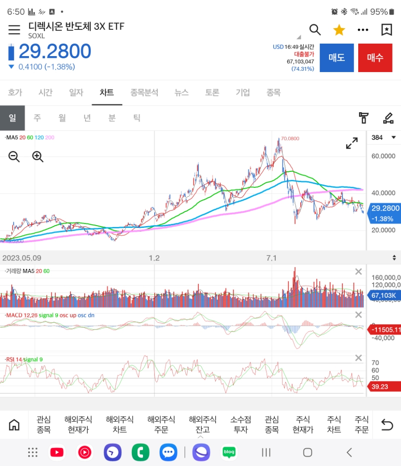This screenshot has height=466, width=401.
Task: Close the MACD indicator panel
Action: pos(359,315)
